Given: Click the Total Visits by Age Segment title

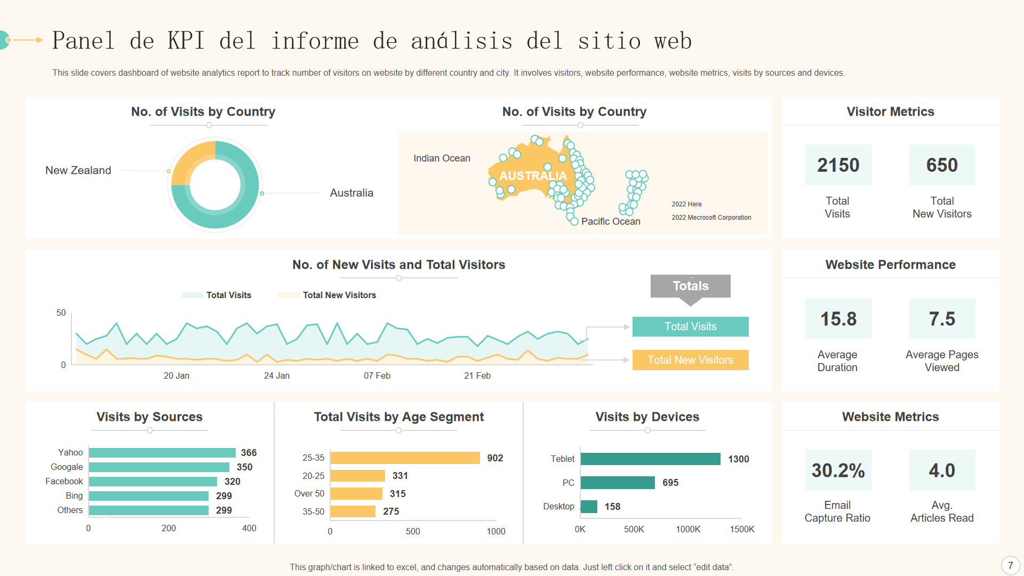Looking at the screenshot, I should pyautogui.click(x=399, y=417).
